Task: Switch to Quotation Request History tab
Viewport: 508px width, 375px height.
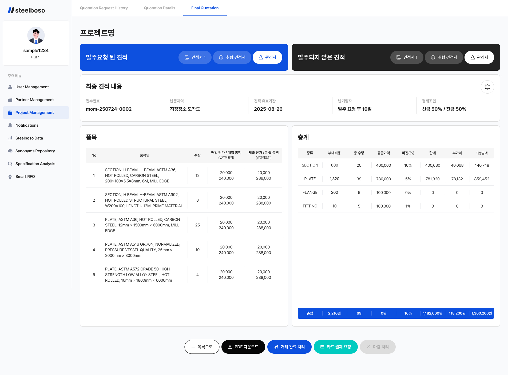Action: (104, 8)
